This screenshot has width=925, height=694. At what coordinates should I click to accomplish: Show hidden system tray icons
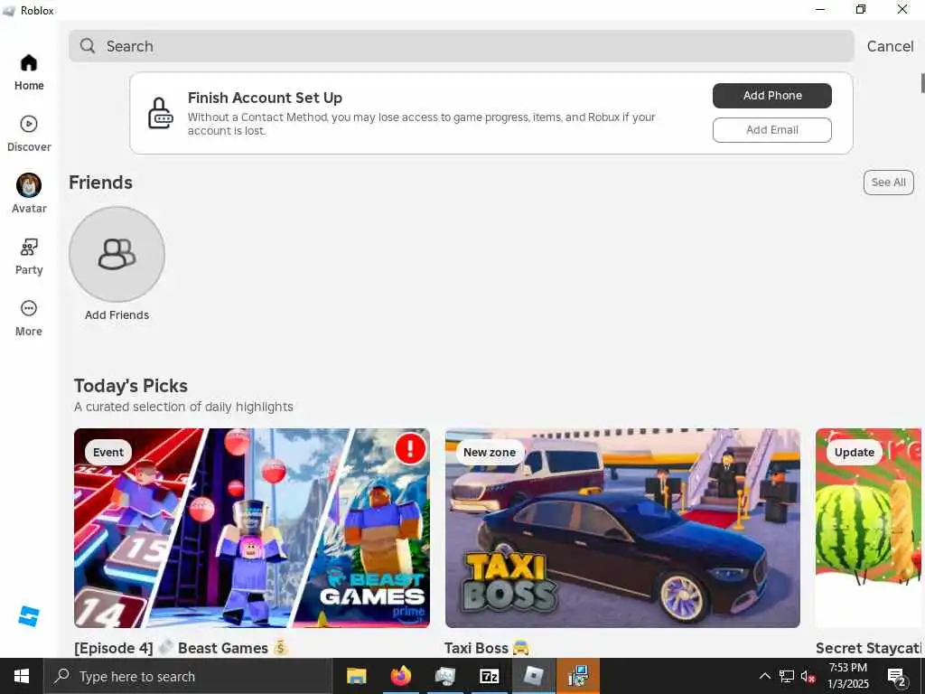[x=764, y=676]
